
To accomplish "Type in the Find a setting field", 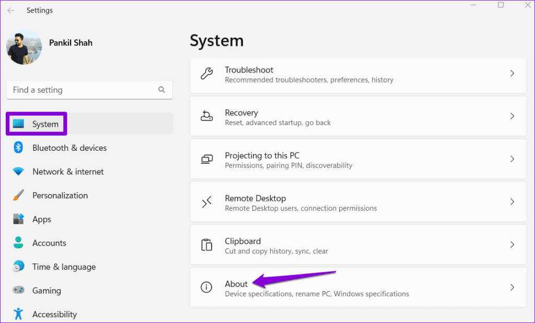I will (x=84, y=90).
